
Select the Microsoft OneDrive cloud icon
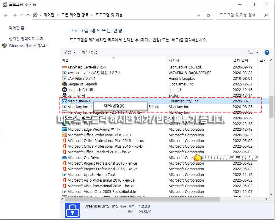[x=65, y=157]
